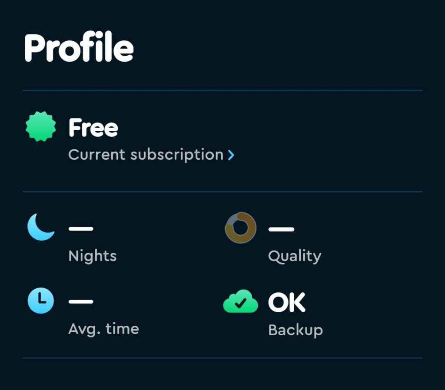Click the checkmark inside the cloud

point(241,303)
